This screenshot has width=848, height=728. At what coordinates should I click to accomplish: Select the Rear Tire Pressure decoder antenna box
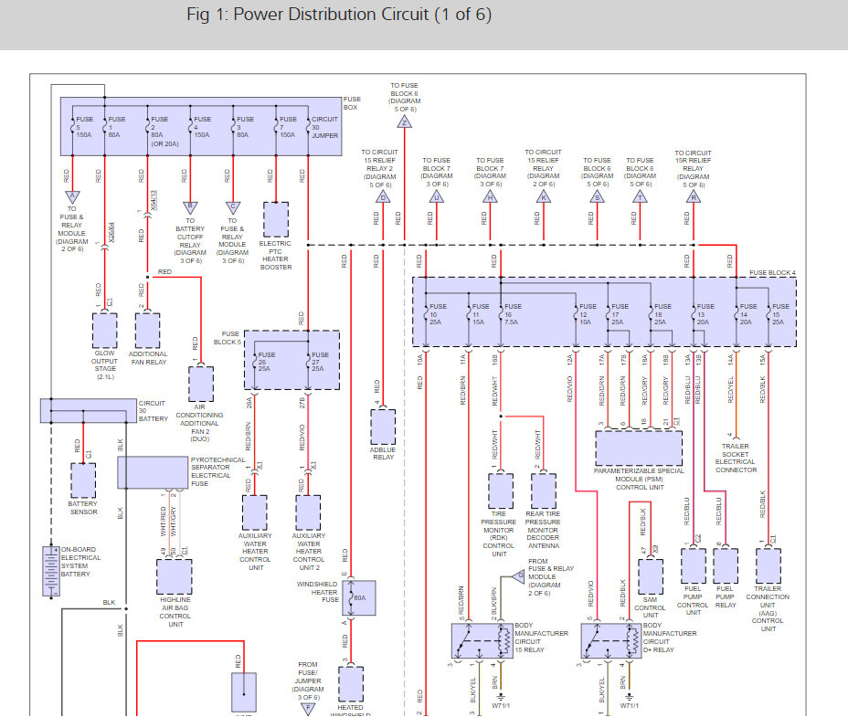(544, 491)
